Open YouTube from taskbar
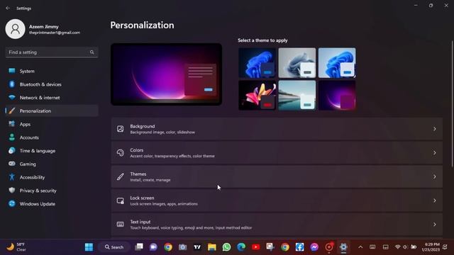 tap(256, 247)
